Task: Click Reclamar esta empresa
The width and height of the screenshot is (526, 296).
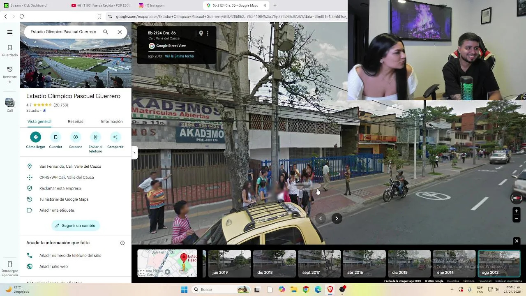Action: (x=76, y=188)
